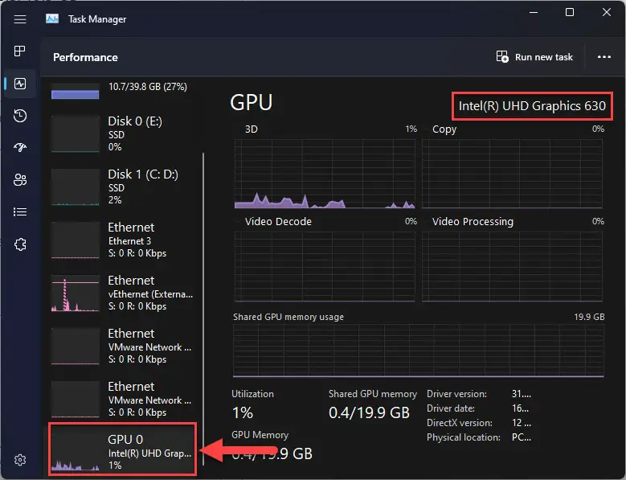626x480 pixels.
Task: Click vEthernet activity graph thumbnail
Action: click(75, 293)
